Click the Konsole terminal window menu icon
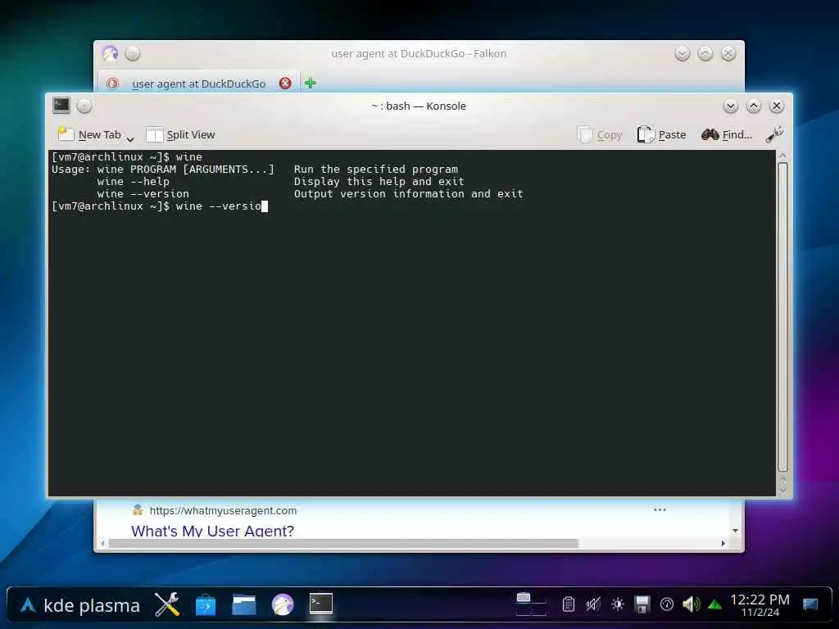Image resolution: width=839 pixels, height=629 pixels. coord(61,106)
